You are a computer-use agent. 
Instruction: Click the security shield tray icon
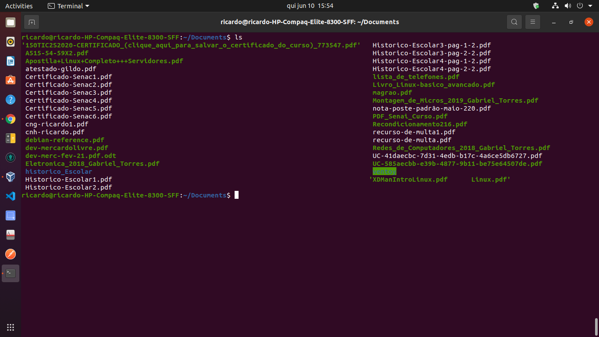536,6
